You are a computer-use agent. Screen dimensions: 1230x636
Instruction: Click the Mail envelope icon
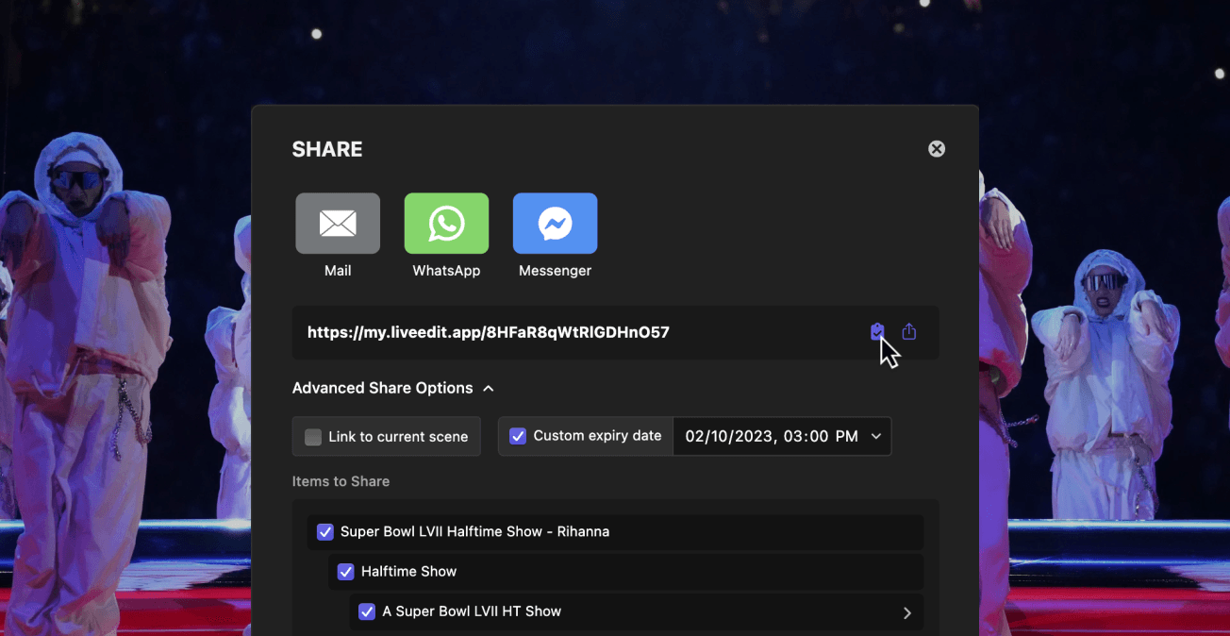[x=338, y=224]
